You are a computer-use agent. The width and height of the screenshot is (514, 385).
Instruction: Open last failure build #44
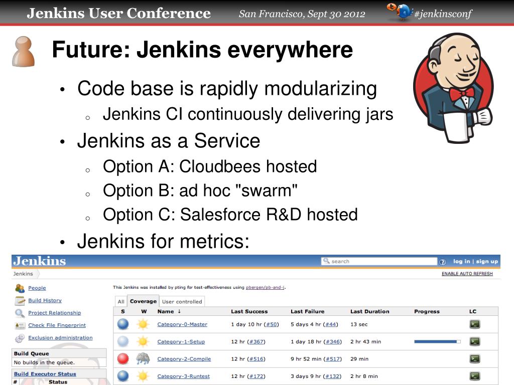pos(331,324)
